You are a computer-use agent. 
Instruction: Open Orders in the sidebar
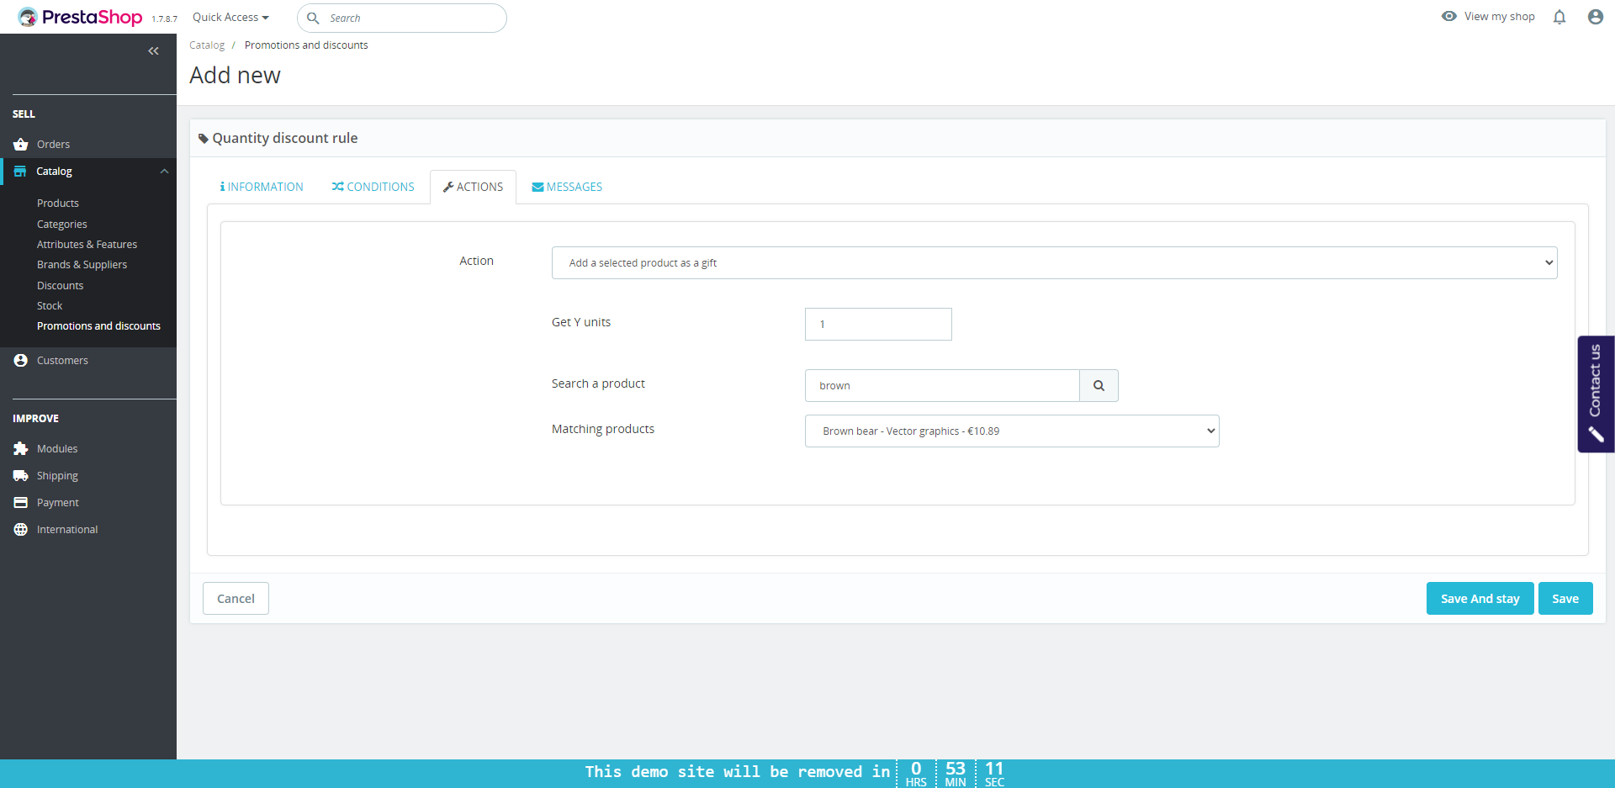[x=53, y=145]
